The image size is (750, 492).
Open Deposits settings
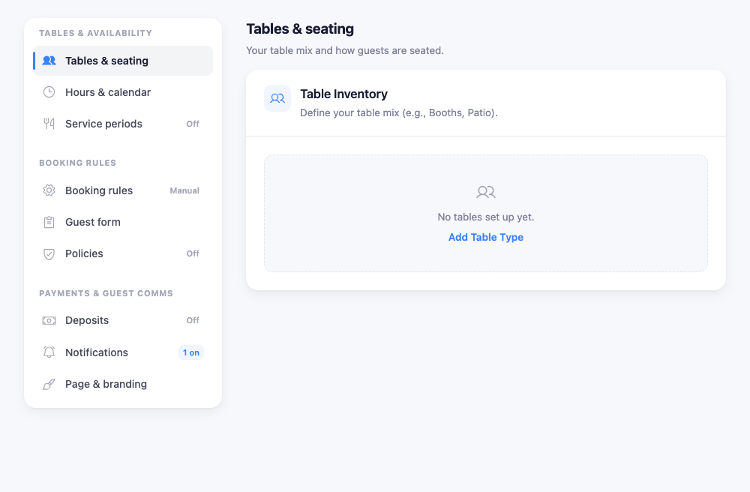coord(123,320)
